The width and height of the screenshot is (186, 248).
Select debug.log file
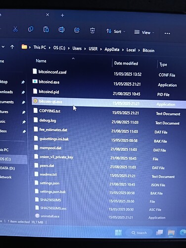pyautogui.click(x=47, y=121)
